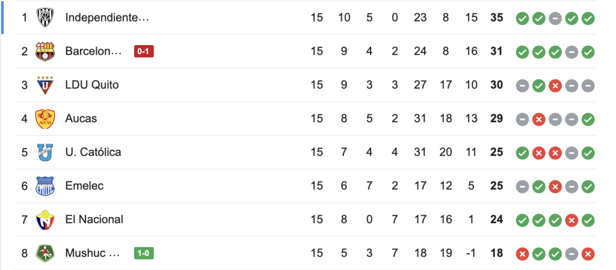The width and height of the screenshot is (616, 270).
Task: Open the LDU Quito team link
Action: coord(92,85)
